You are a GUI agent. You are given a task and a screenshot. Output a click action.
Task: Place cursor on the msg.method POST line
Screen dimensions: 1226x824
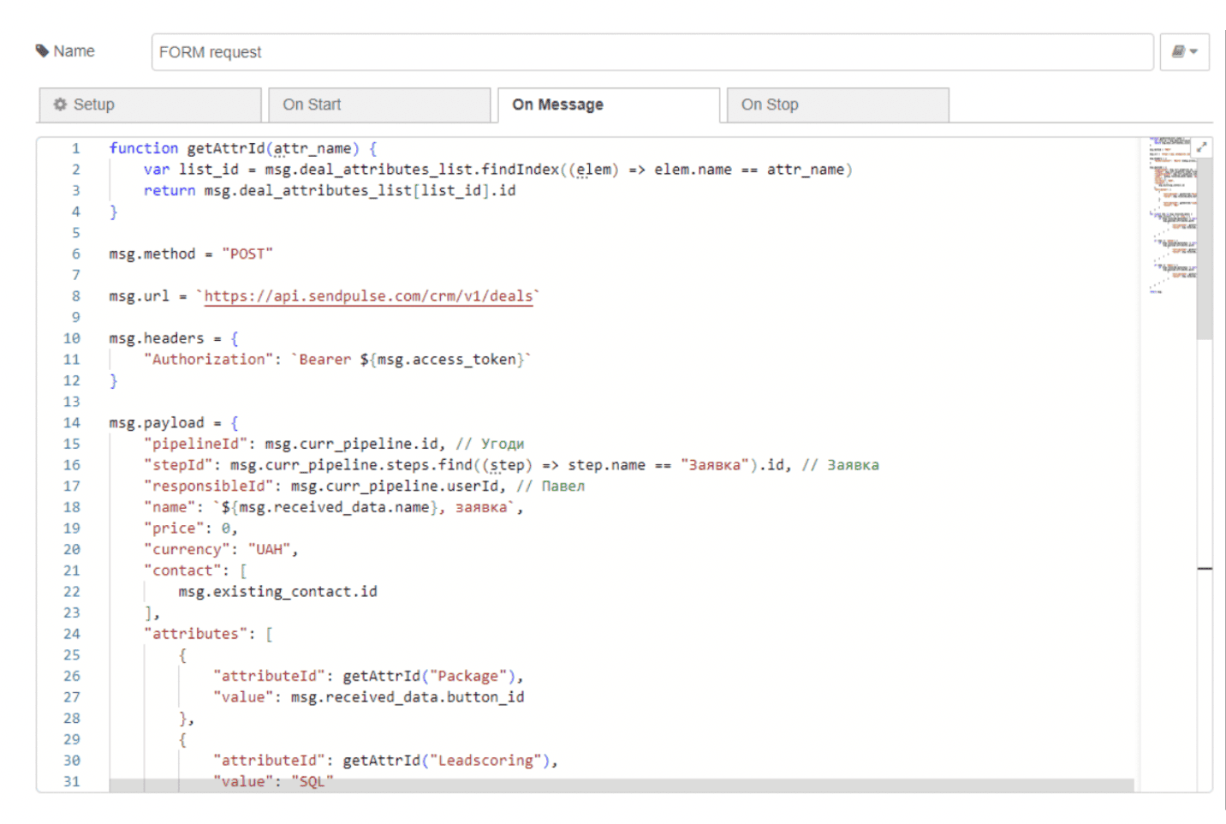[x=191, y=254]
